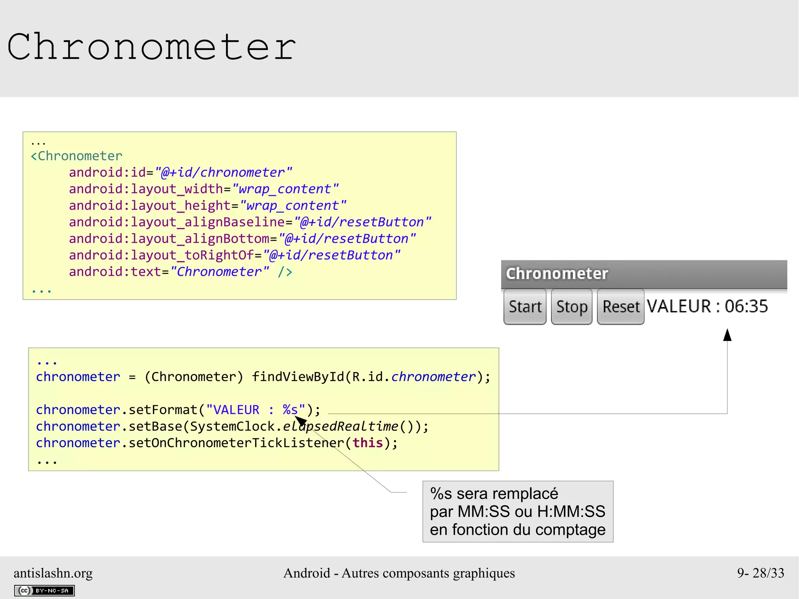Image resolution: width=799 pixels, height=599 pixels.
Task: Click the setFormat("VALEUR : %s") code line
Action: coord(178,410)
